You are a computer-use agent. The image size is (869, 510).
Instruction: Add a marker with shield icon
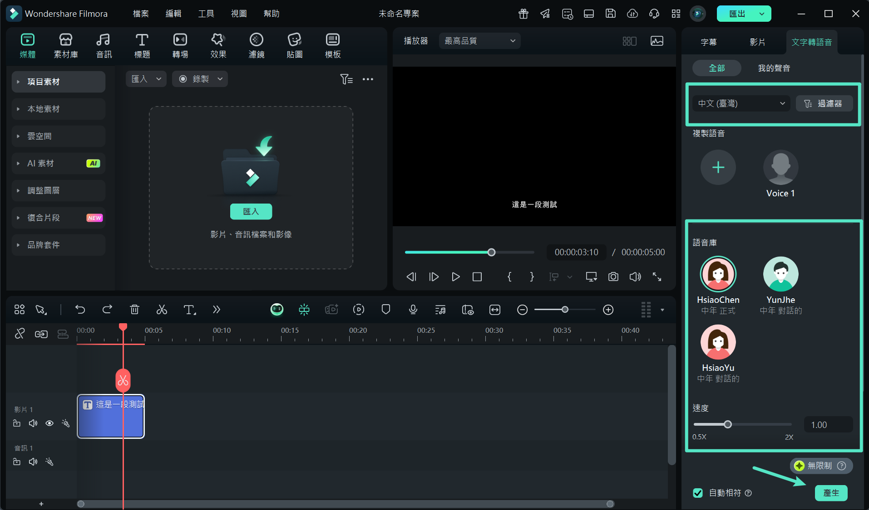[x=386, y=310]
